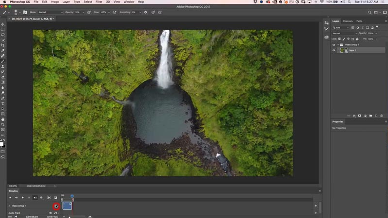Switch to the Paths tab

point(359,21)
